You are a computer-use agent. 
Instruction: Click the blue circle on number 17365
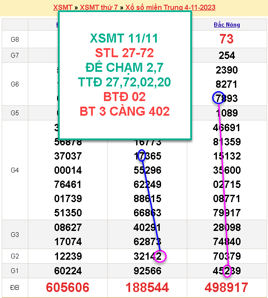[141, 156]
